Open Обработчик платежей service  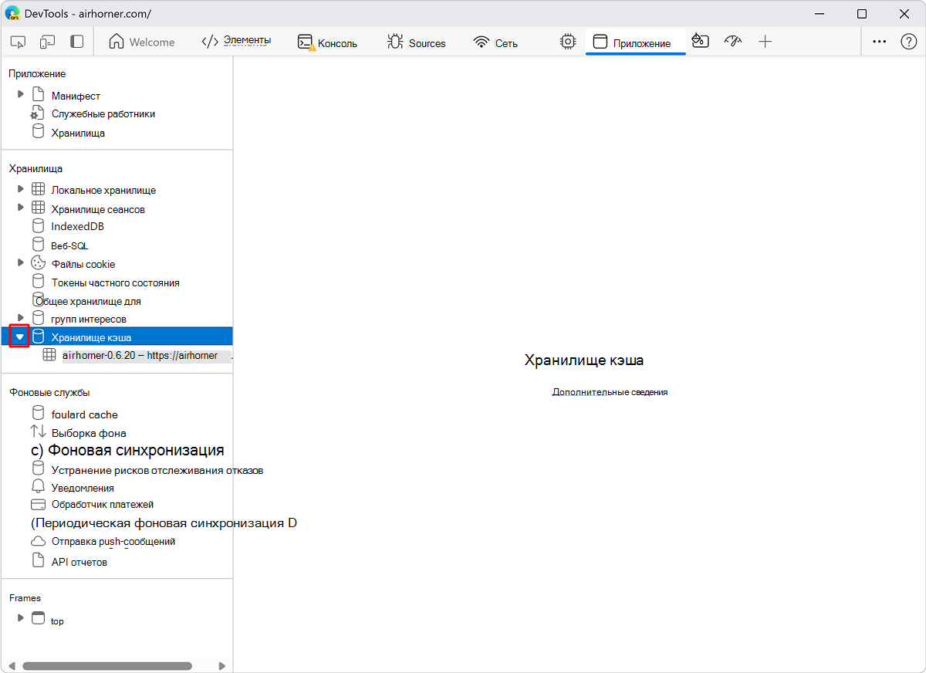pos(103,504)
